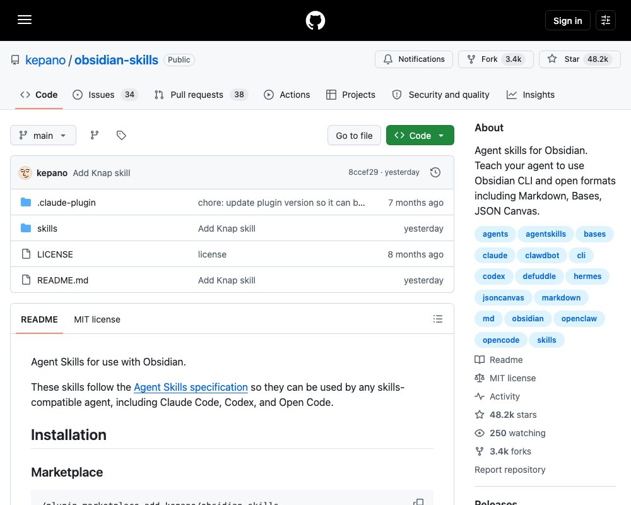Image resolution: width=631 pixels, height=505 pixels.
Task: Open the chore: update plugin version commit
Action: (281, 203)
